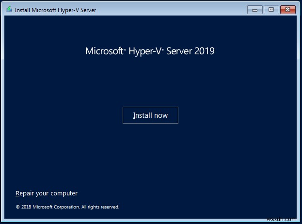Viewport: 302px width, 224px height.
Task: Click the 2018 Microsoft Corporation copyright text
Action: (67, 207)
